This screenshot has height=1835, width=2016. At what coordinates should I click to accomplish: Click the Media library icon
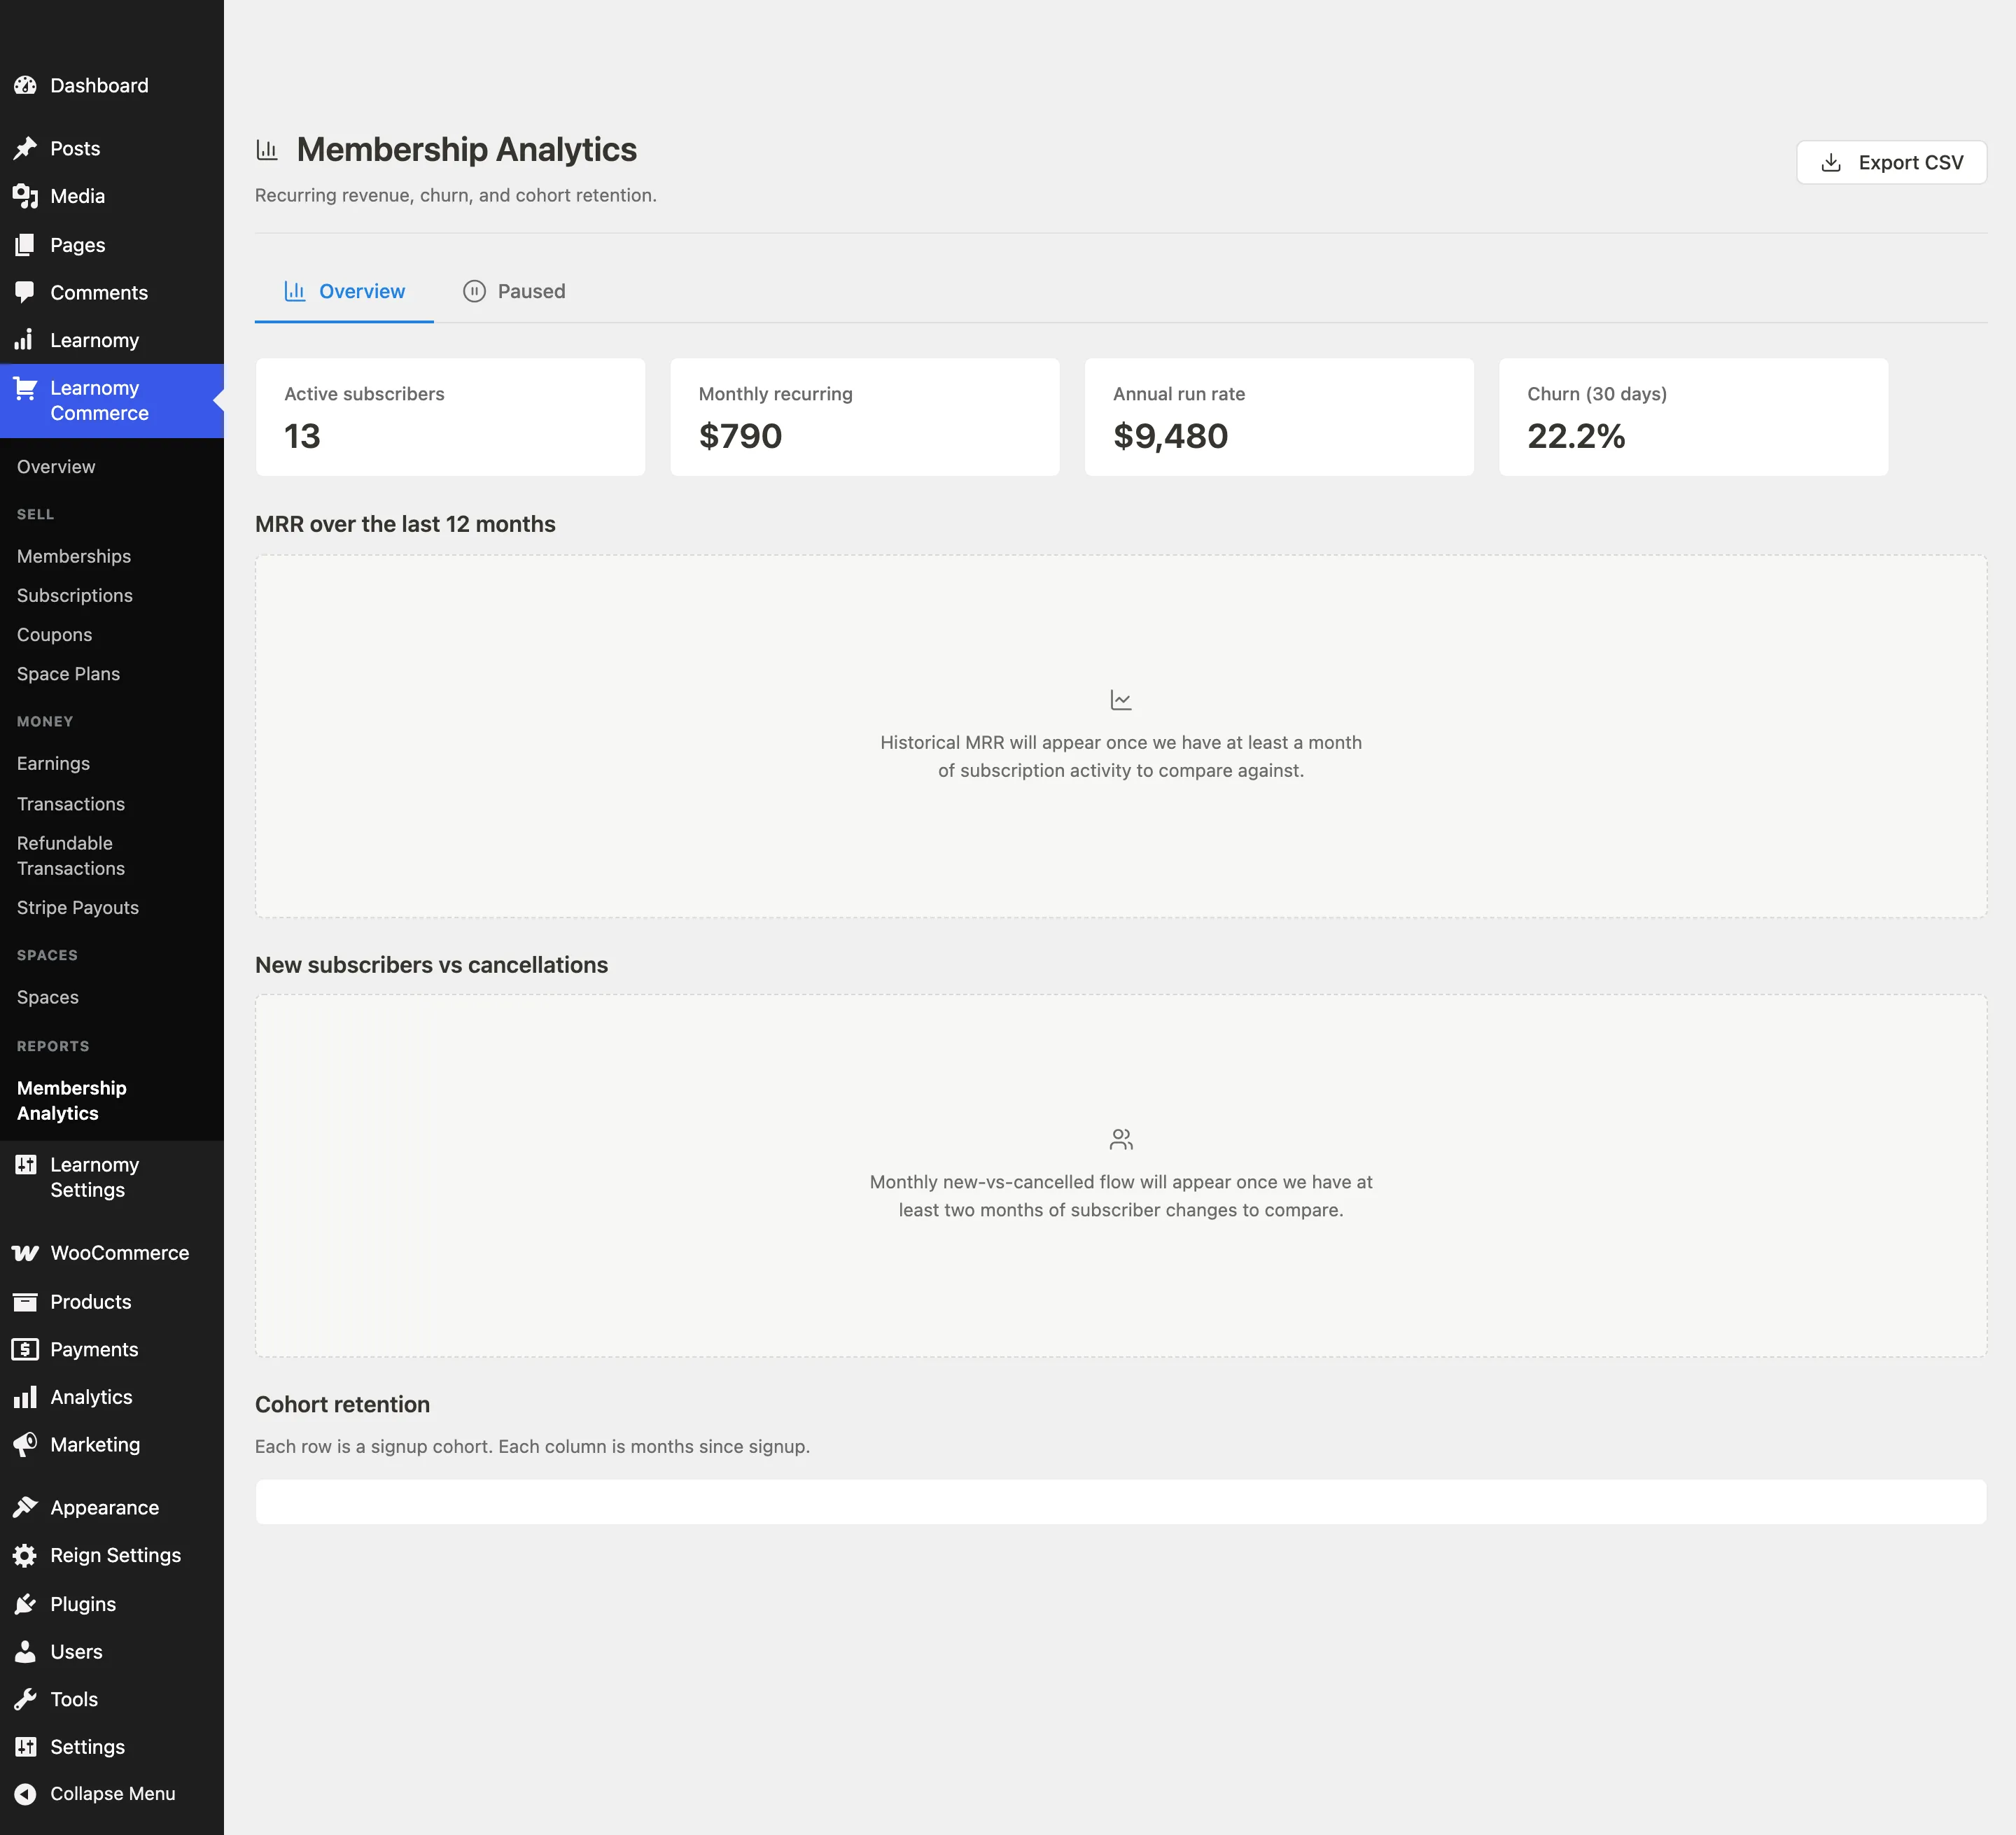point(25,196)
